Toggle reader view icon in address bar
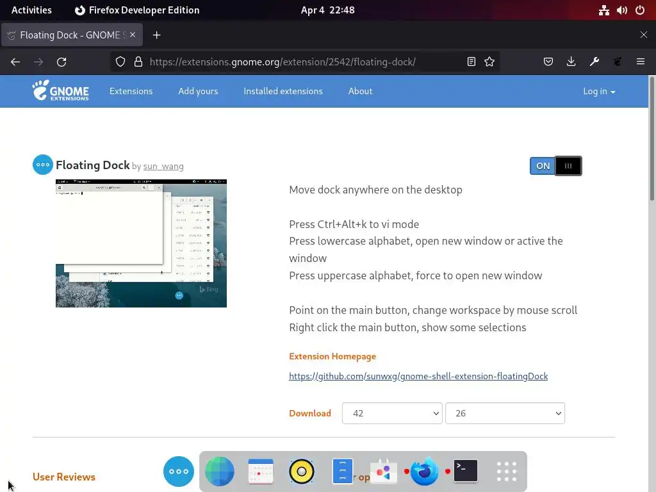Screen dimensions: 656x492 [x=471, y=62]
